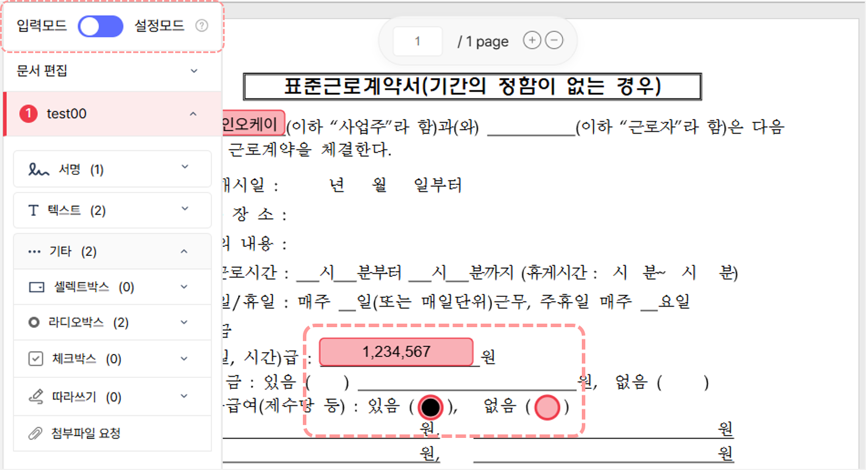Screen dimensions: 866x470
Task: Click the 기타 (2) label
Action: coord(73,252)
